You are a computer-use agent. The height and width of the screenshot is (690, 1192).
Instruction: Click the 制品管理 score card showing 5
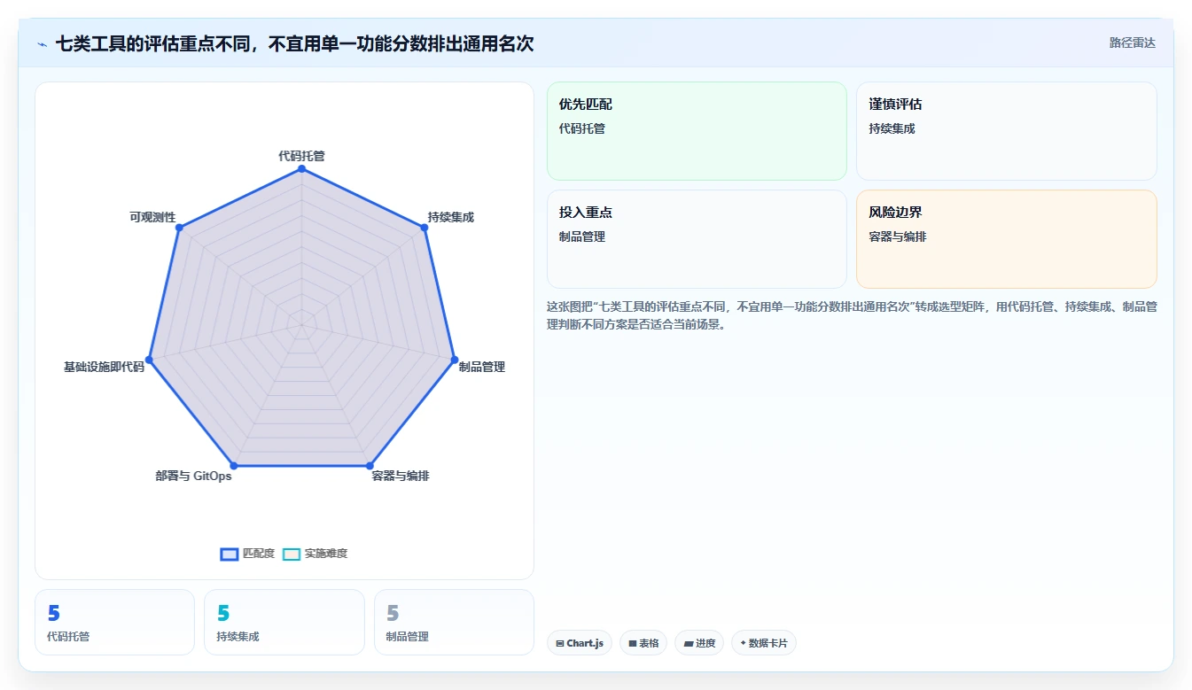pos(454,623)
